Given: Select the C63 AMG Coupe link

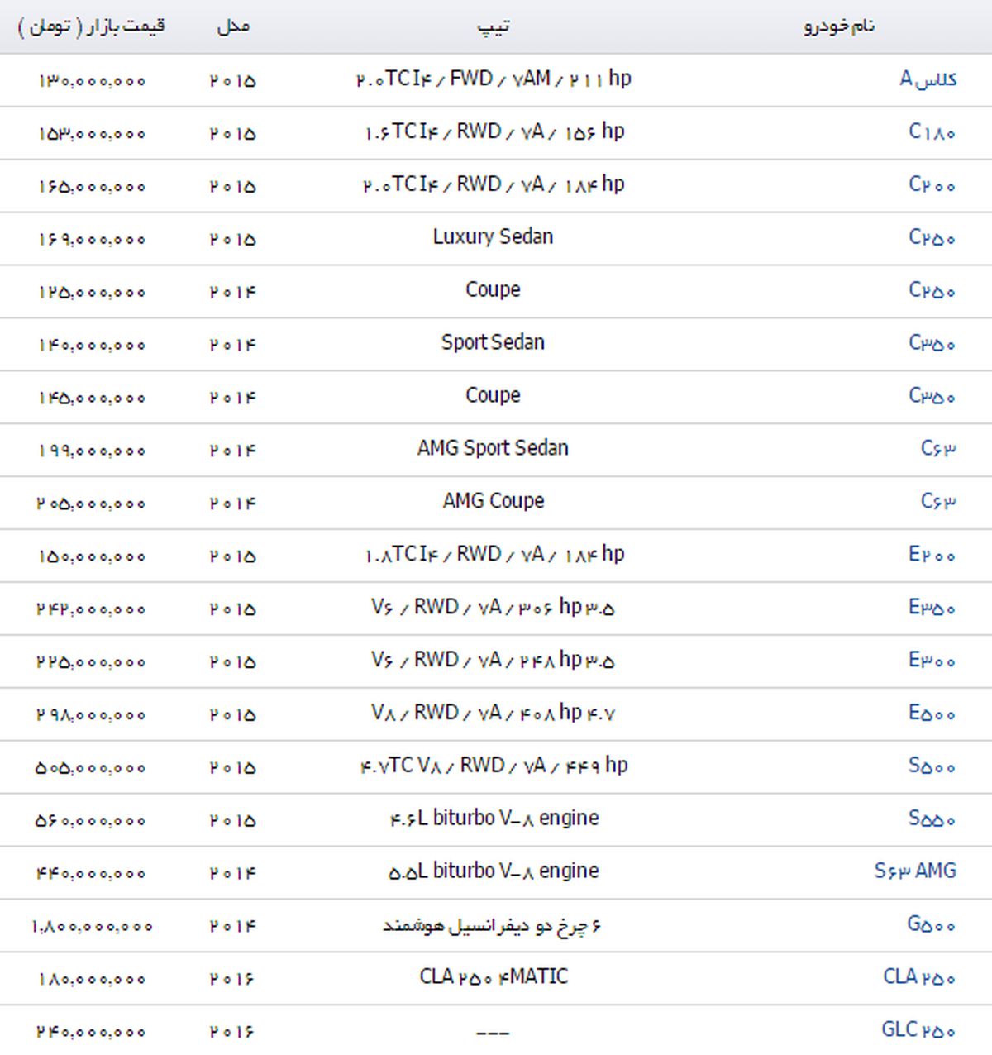Looking at the screenshot, I should (938, 502).
